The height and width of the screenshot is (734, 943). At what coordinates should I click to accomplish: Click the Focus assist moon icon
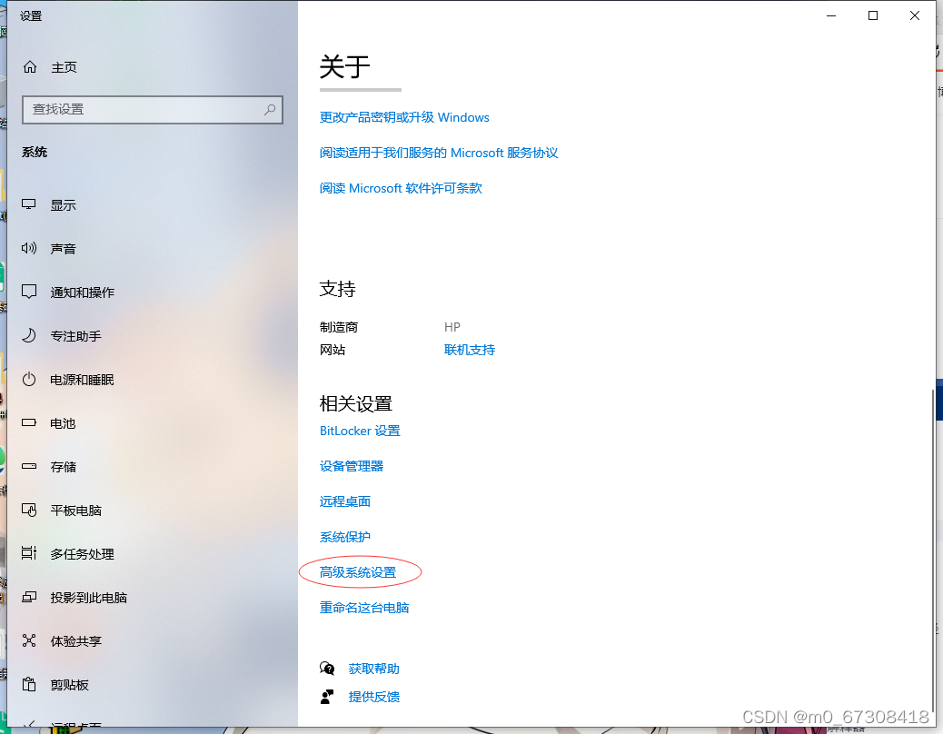click(x=29, y=335)
